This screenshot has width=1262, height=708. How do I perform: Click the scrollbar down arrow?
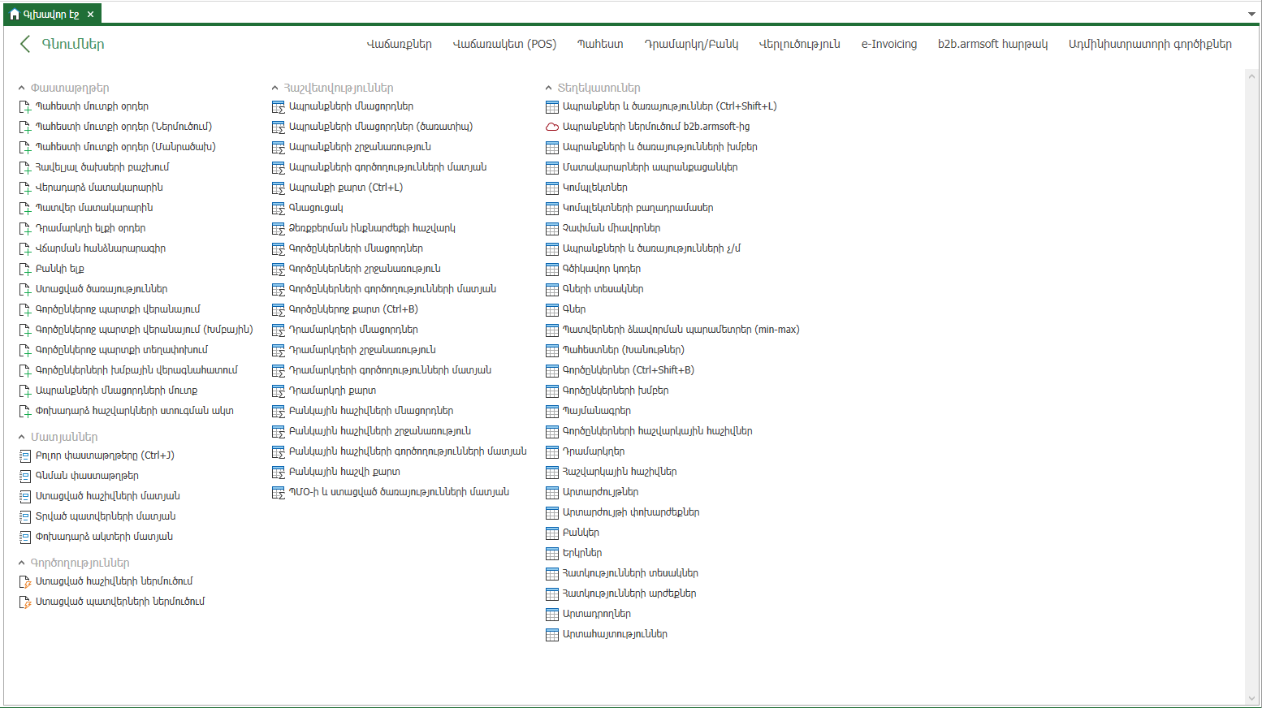coord(1251,698)
